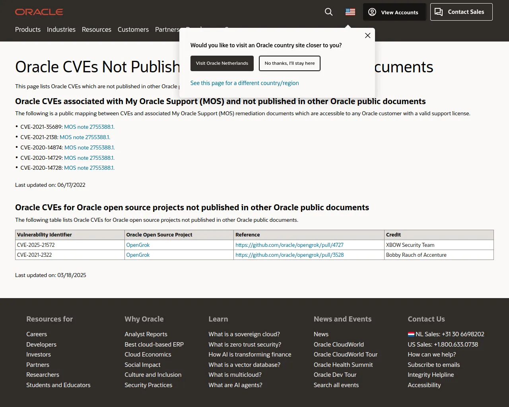Open Partners footer link

click(38, 365)
